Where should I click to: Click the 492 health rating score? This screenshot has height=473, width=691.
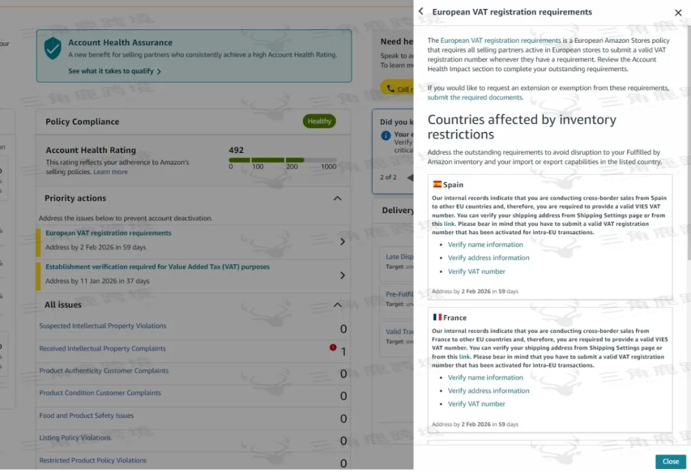(x=236, y=150)
